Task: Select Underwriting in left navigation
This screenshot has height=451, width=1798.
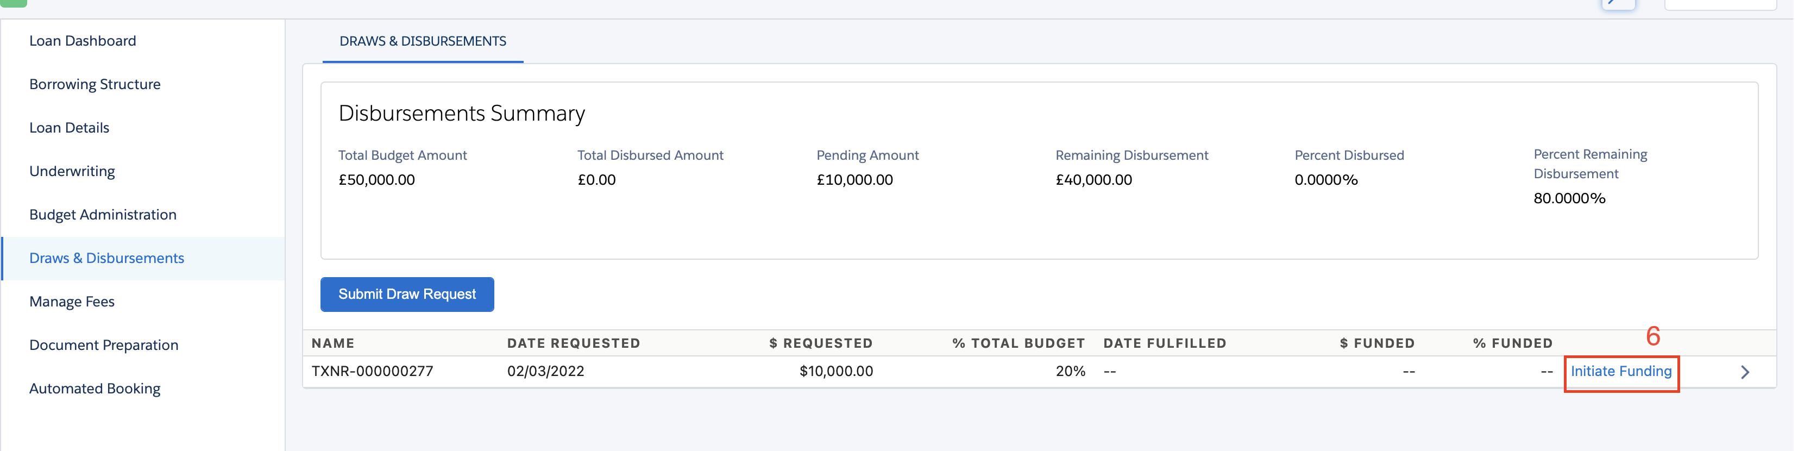Action: pos(72,171)
